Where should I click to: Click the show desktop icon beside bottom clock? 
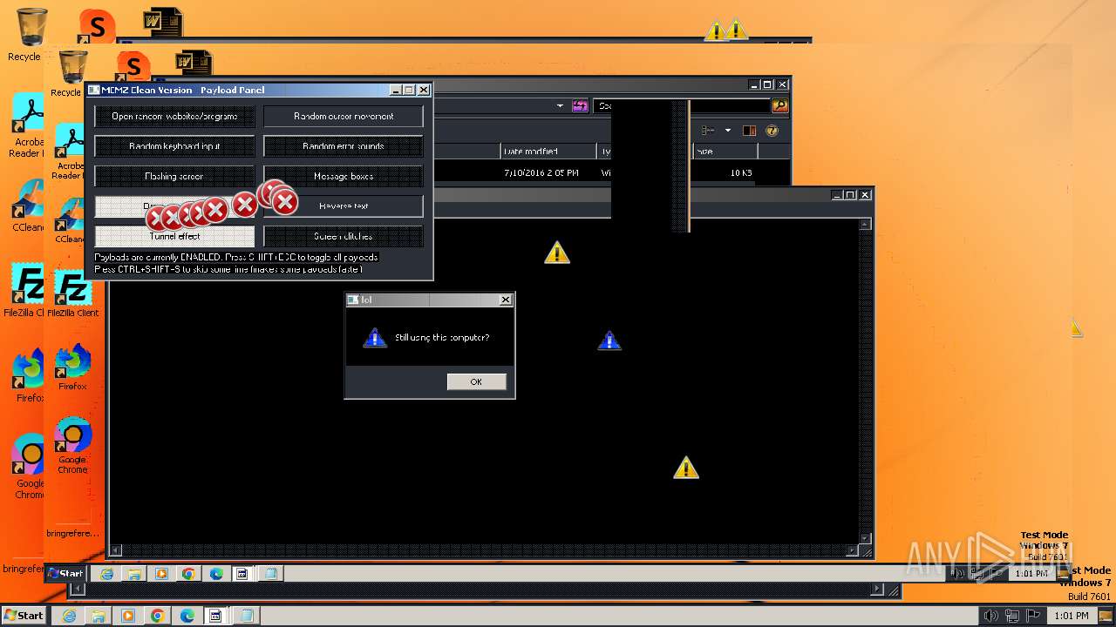pyautogui.click(x=1106, y=616)
